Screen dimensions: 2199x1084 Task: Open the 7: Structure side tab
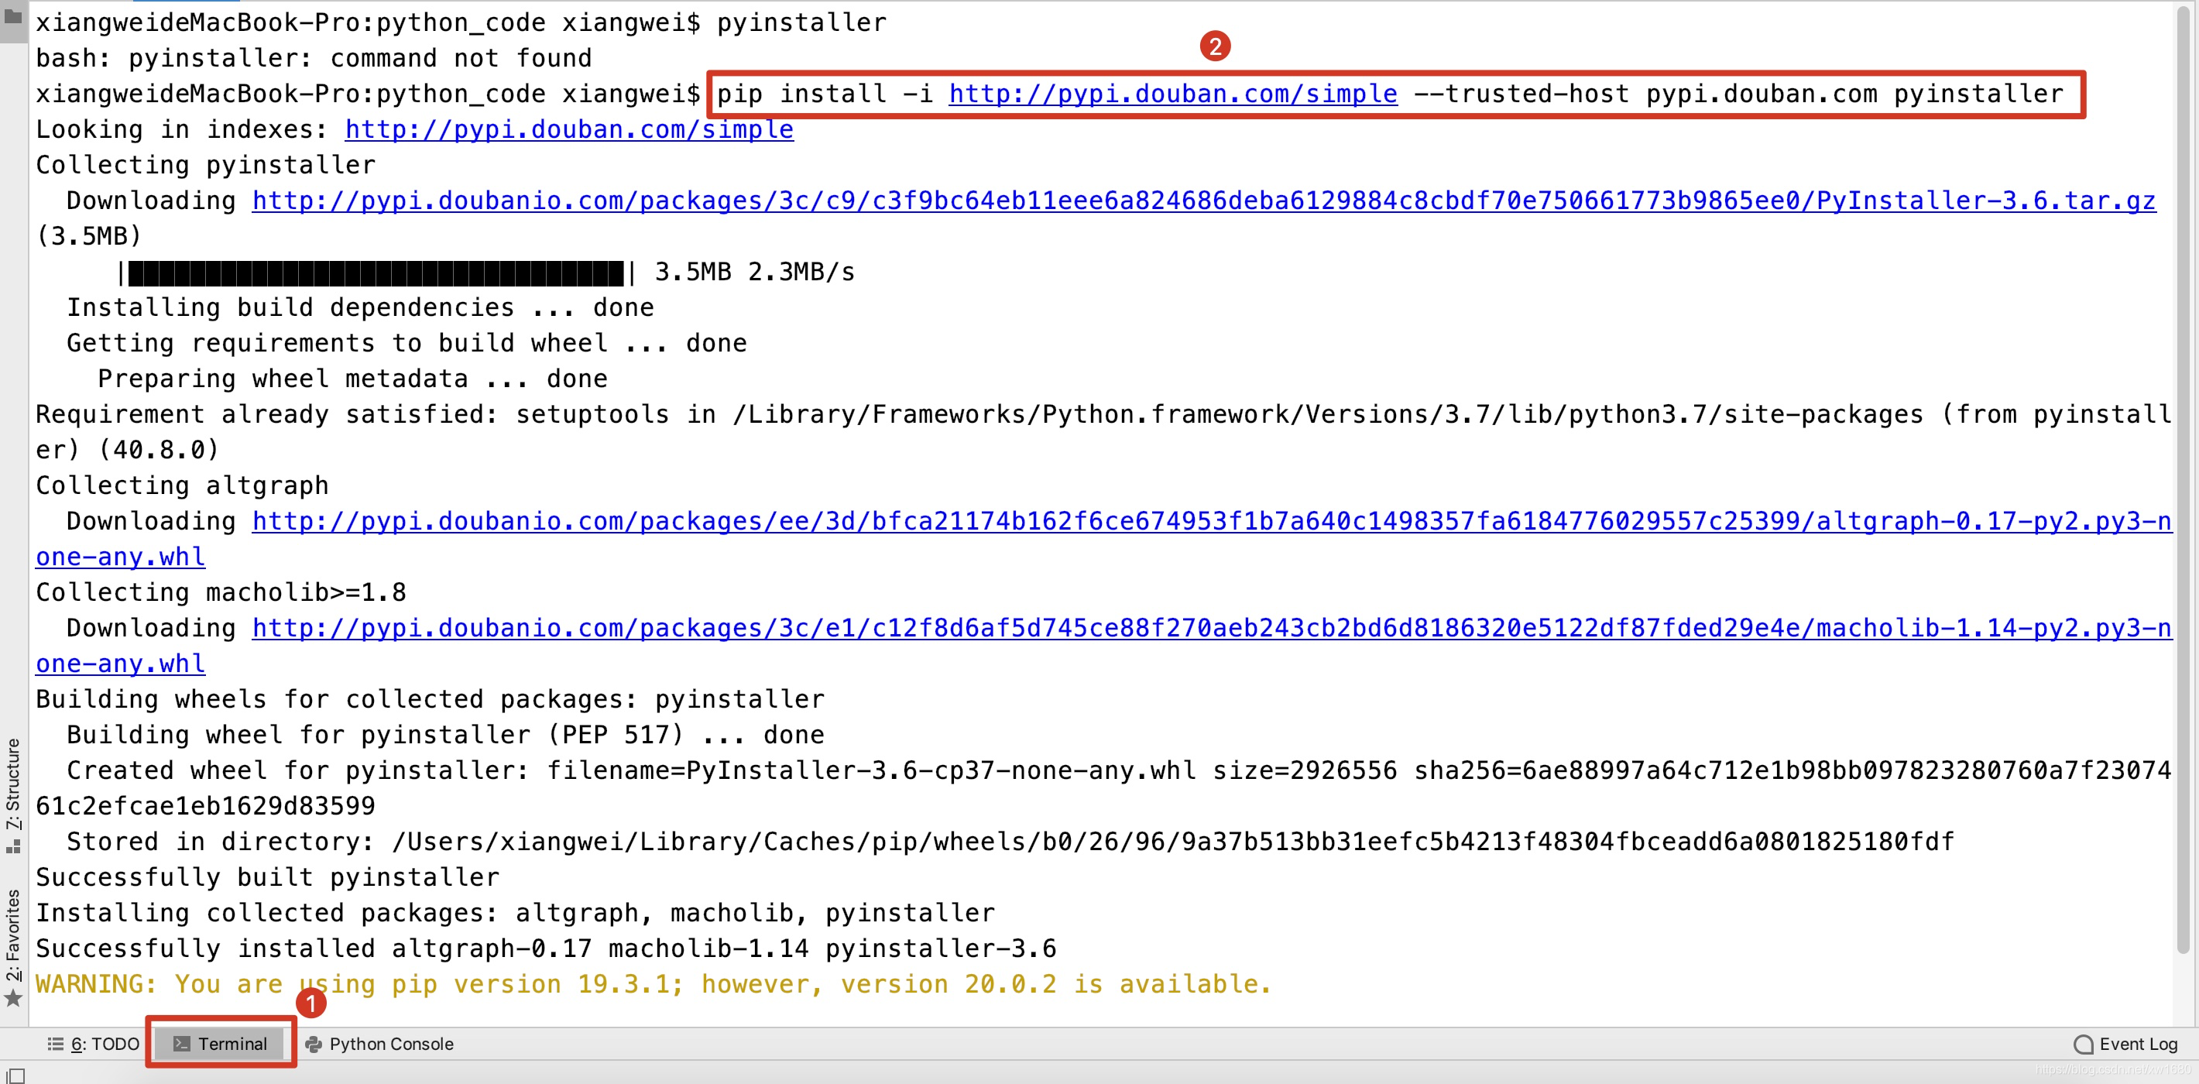[x=14, y=794]
